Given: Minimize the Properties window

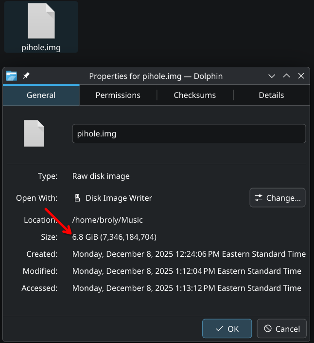Looking at the screenshot, I should 272,76.
